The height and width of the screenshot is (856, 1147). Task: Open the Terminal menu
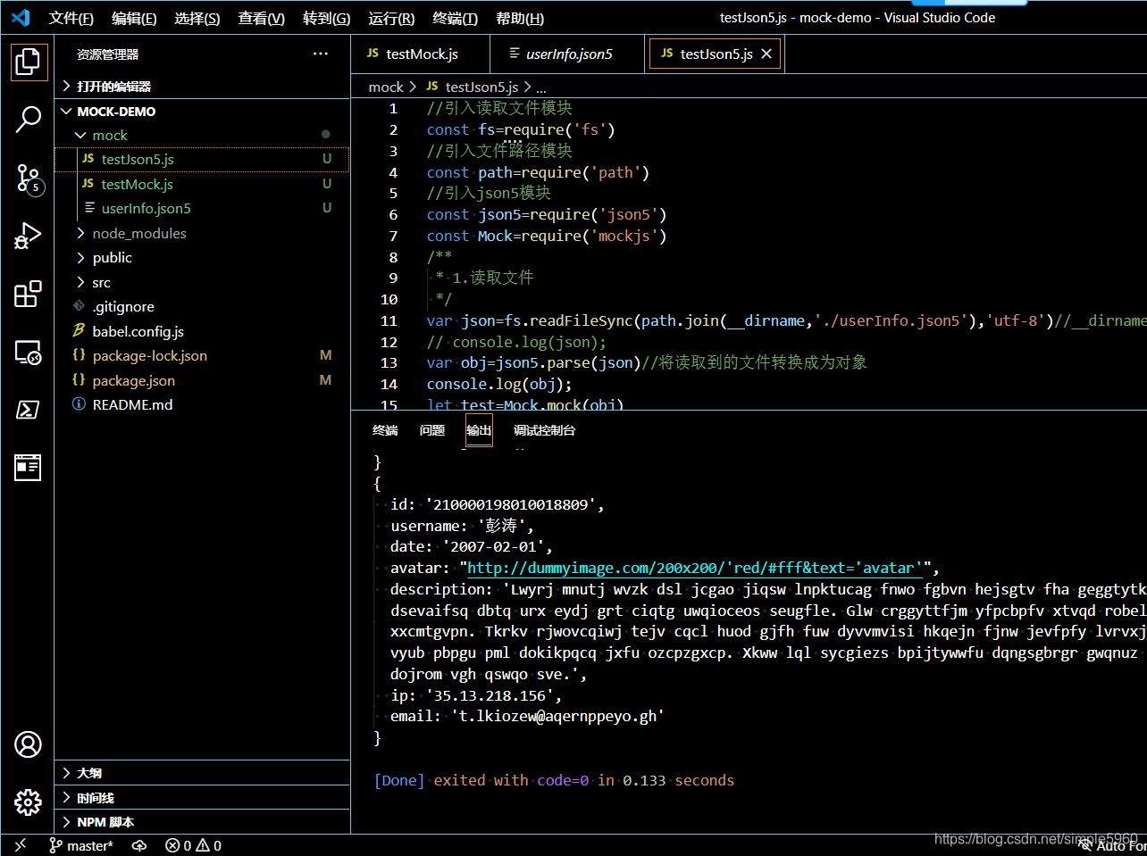[x=456, y=18]
